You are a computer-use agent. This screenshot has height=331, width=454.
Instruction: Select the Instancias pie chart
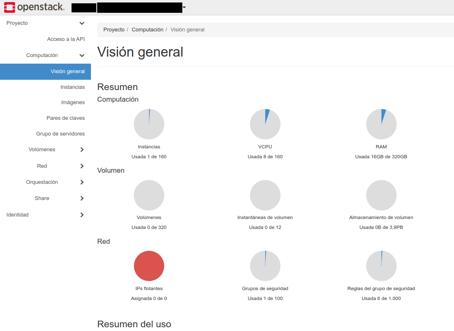(149, 124)
